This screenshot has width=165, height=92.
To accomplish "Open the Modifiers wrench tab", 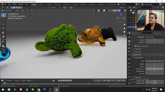I will [x=129, y=67].
